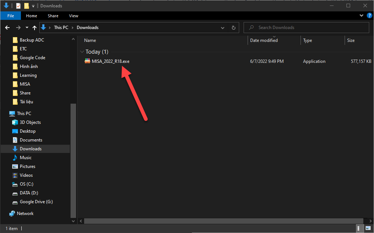The width and height of the screenshot is (374, 233).
Task: Open the File menu
Action: pyautogui.click(x=11, y=16)
